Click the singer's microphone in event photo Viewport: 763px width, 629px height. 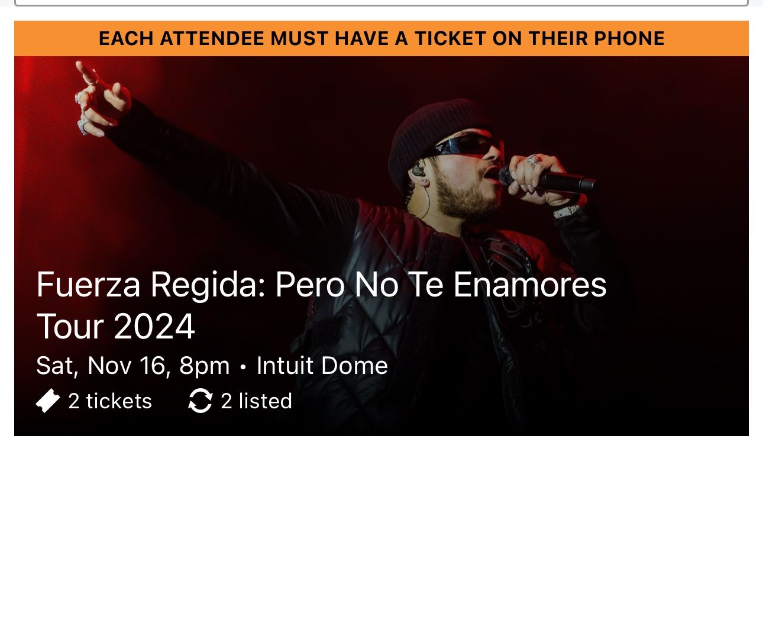546,179
